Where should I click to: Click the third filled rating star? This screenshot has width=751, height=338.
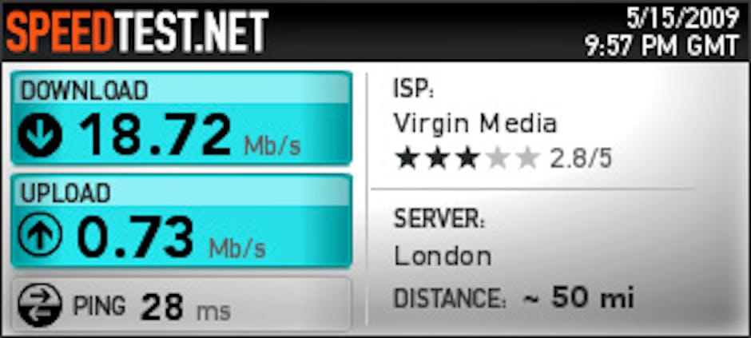(468, 160)
